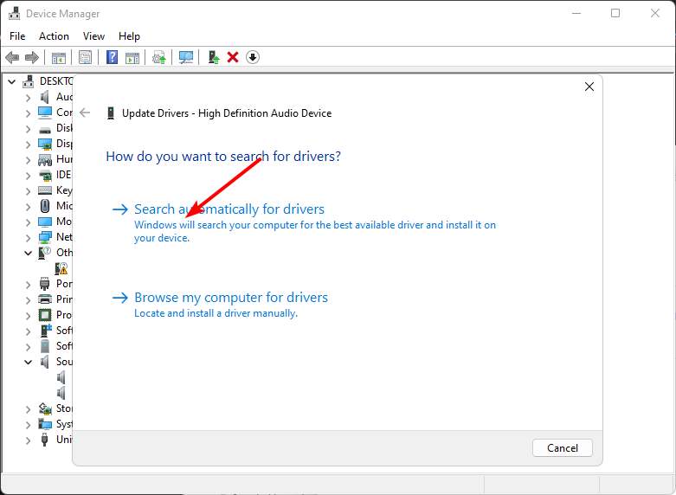Image resolution: width=676 pixels, height=495 pixels.
Task: Click Update device driver computer icon with green arrow
Action: [x=214, y=57]
